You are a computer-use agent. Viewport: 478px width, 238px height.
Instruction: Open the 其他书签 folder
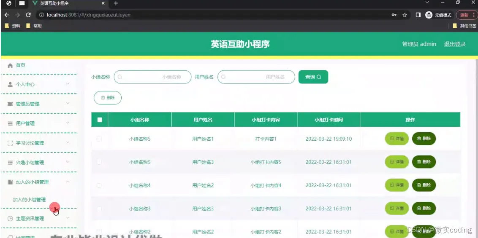[x=464, y=26]
